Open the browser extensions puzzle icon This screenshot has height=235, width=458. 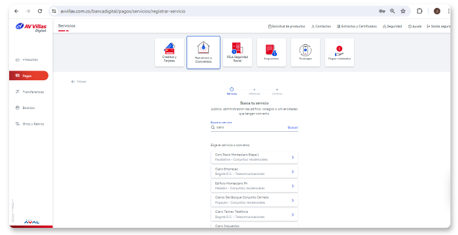(x=419, y=11)
